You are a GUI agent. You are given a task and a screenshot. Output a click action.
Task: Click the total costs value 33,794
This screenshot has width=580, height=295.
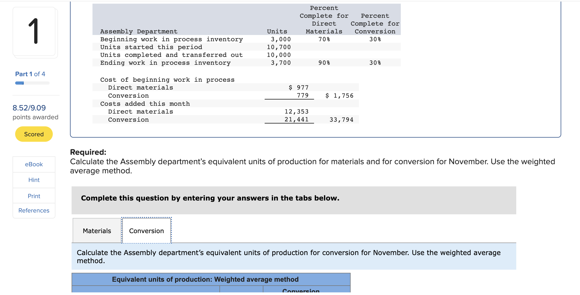[341, 119]
